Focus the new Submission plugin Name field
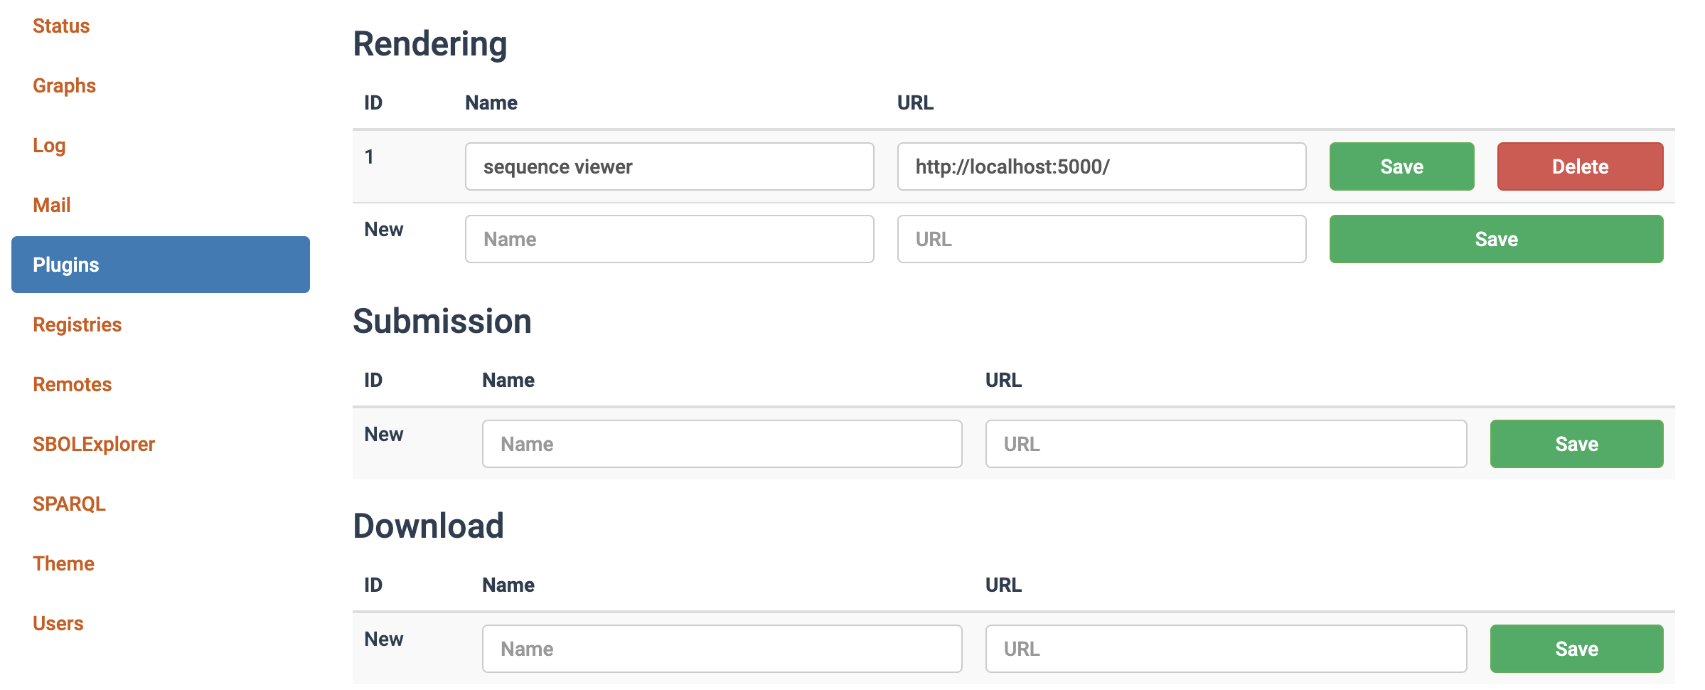 722,444
